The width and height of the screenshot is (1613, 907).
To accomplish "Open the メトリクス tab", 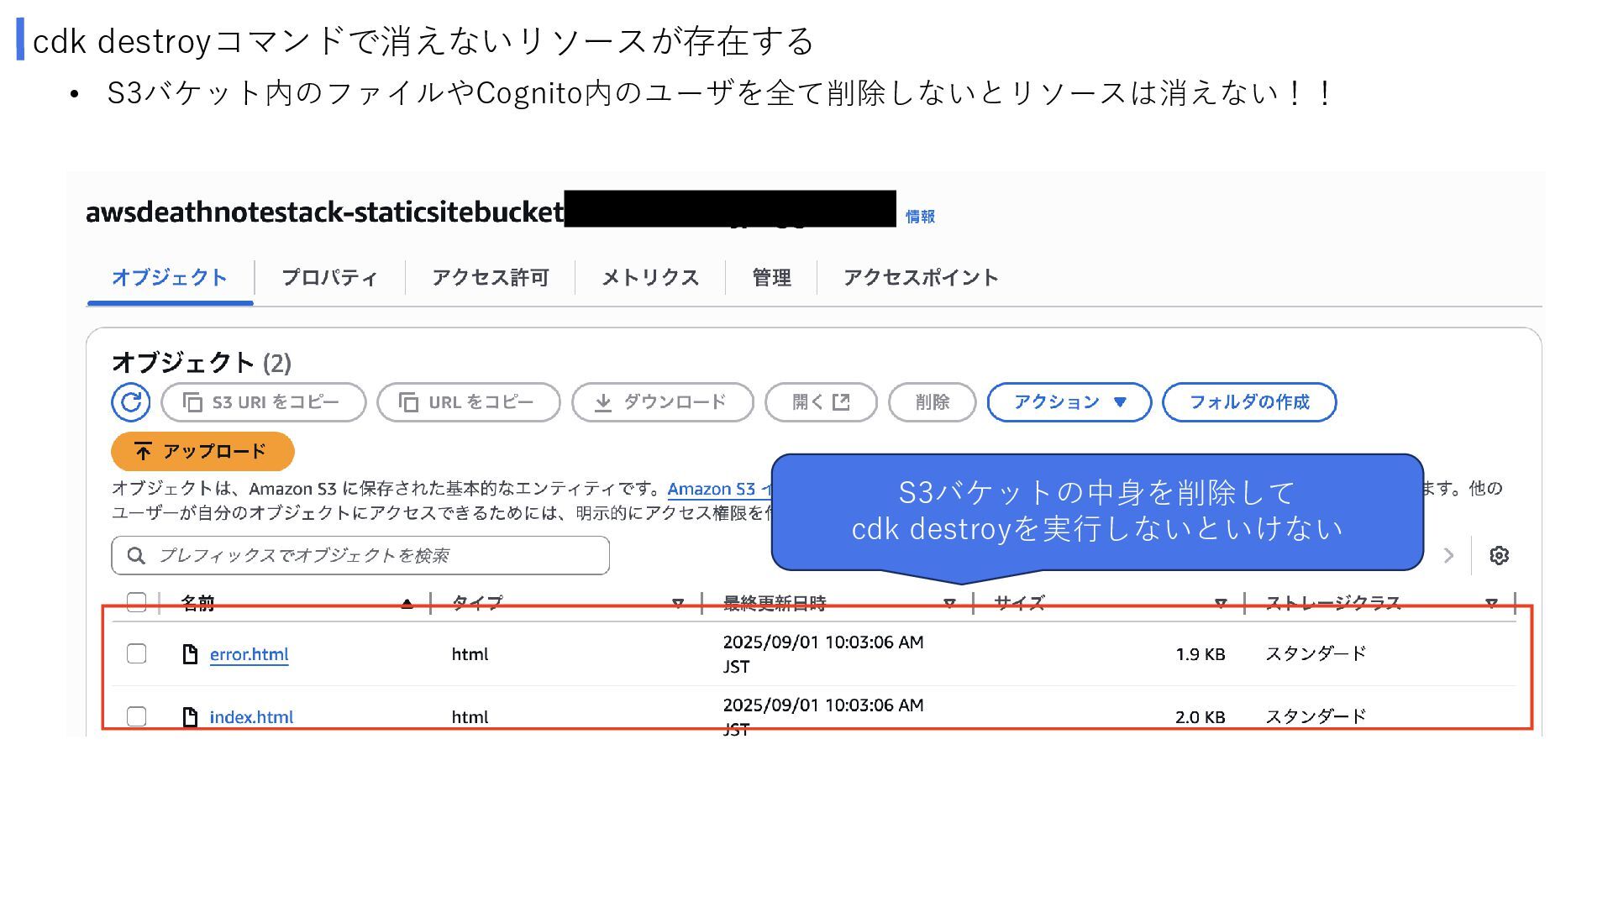I will pyautogui.click(x=650, y=278).
